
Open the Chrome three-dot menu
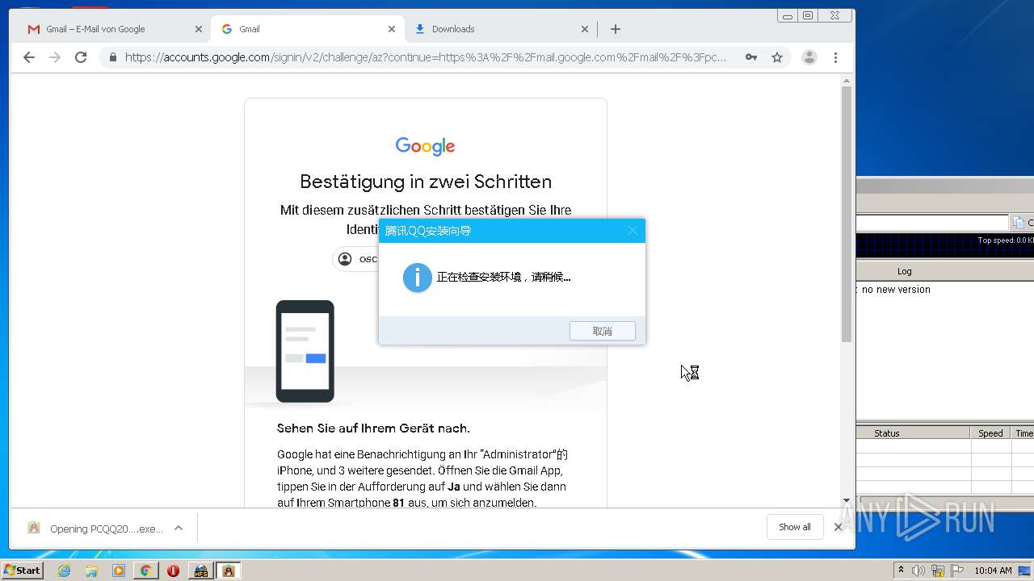point(835,57)
